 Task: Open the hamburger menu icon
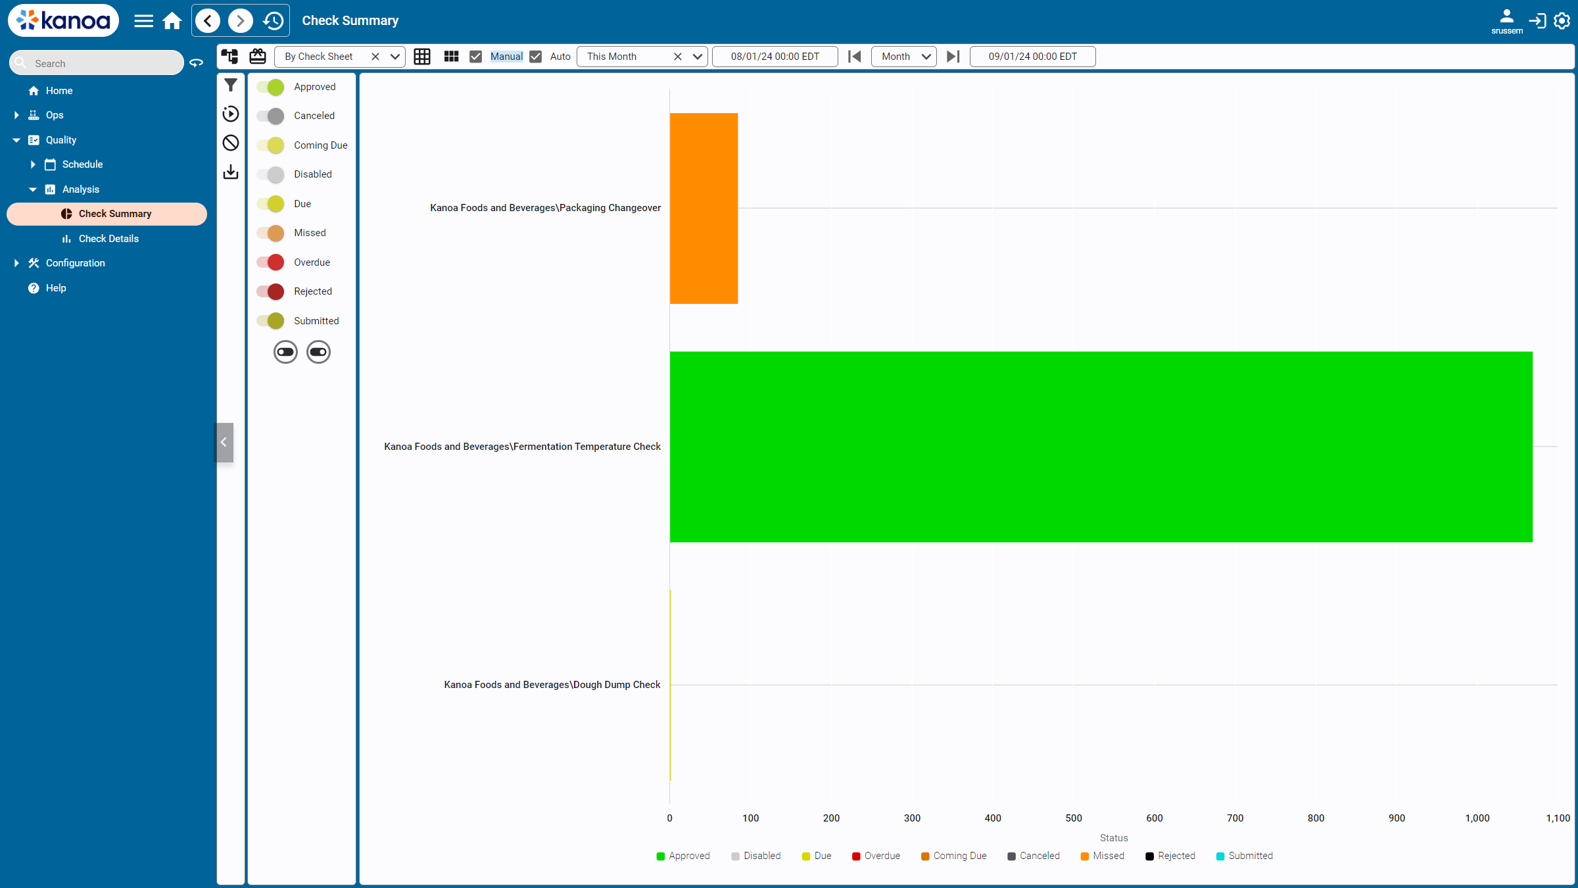tap(143, 21)
